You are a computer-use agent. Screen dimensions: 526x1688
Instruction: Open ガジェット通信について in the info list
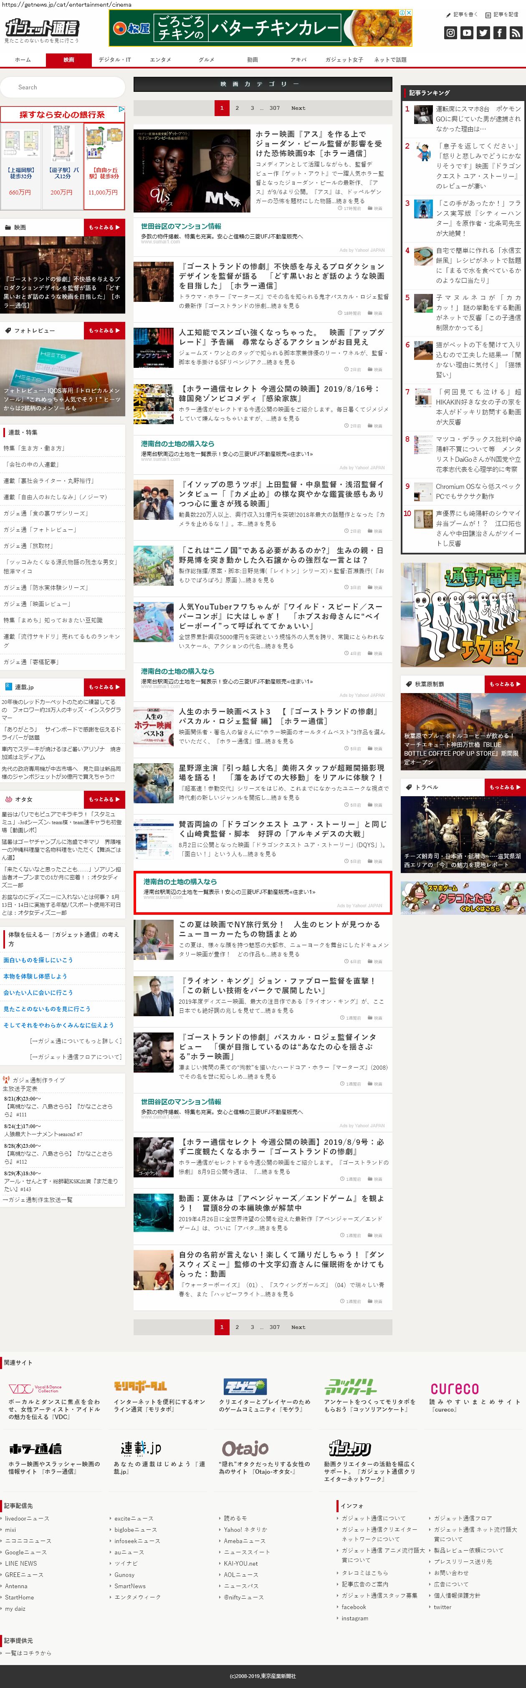(373, 1518)
